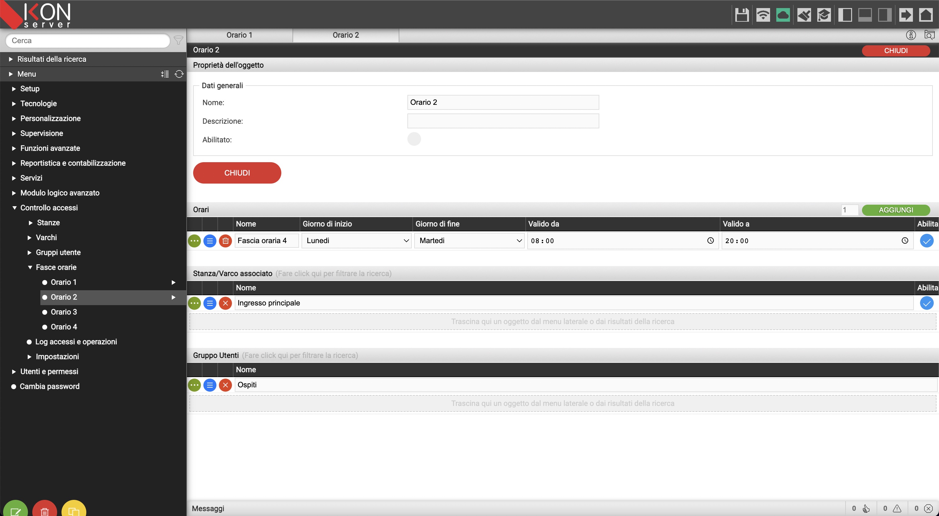Click the error circle-X messages icon
This screenshot has height=516, width=939.
click(928, 509)
